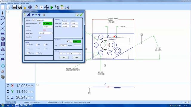Image resolution: width=191 pixels, height=107 pixels.
Task: Select the Radius radio button
Action: click(x=37, y=53)
